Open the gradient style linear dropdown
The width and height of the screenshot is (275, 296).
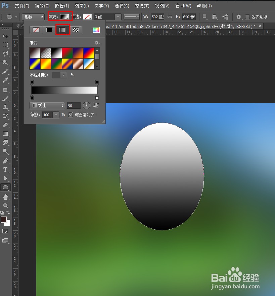coord(47,105)
